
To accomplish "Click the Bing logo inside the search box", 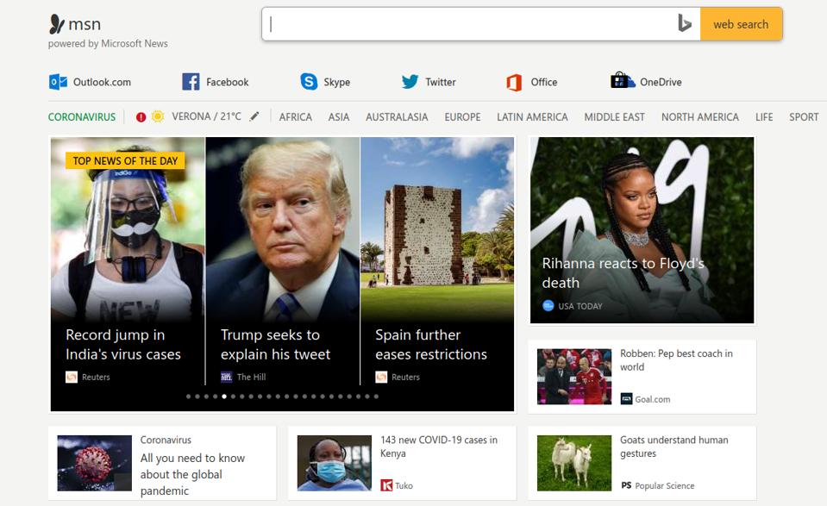I will click(x=682, y=24).
